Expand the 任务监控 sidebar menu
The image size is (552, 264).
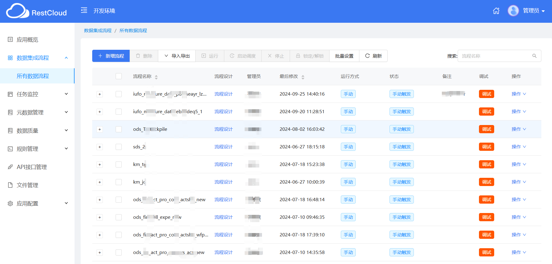pyautogui.click(x=37, y=94)
